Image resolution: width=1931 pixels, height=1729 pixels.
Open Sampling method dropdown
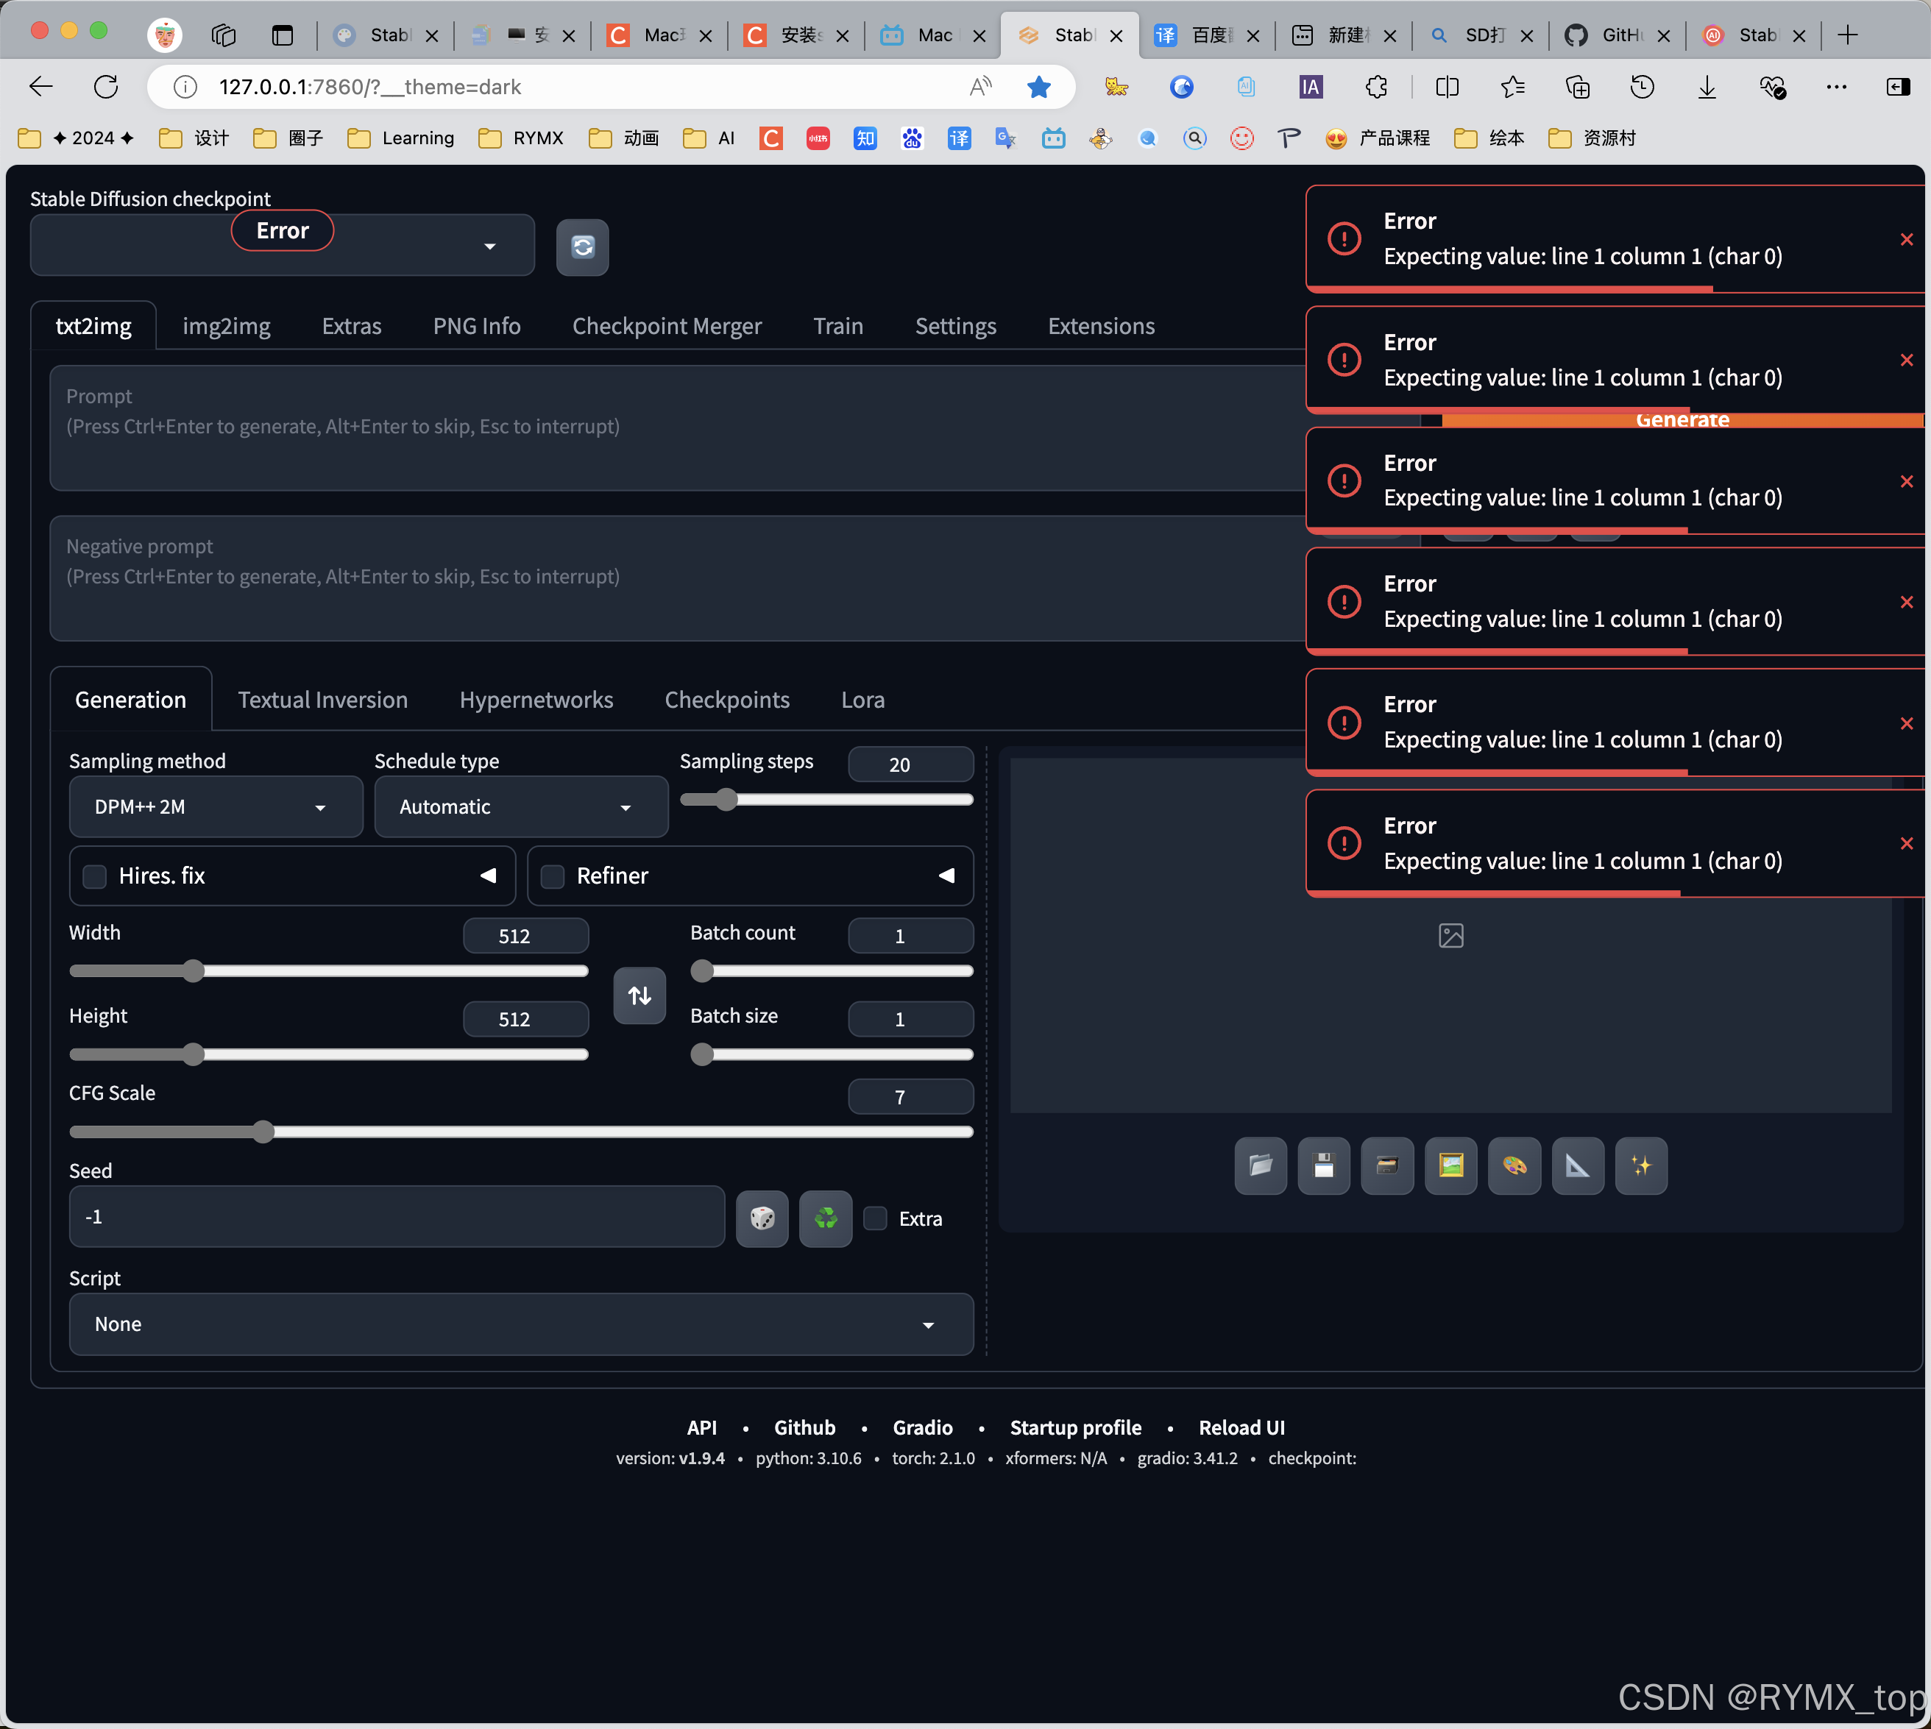[x=216, y=806]
